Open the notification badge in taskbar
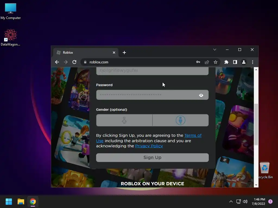Screen dimensions: 278x208 click(270, 201)
